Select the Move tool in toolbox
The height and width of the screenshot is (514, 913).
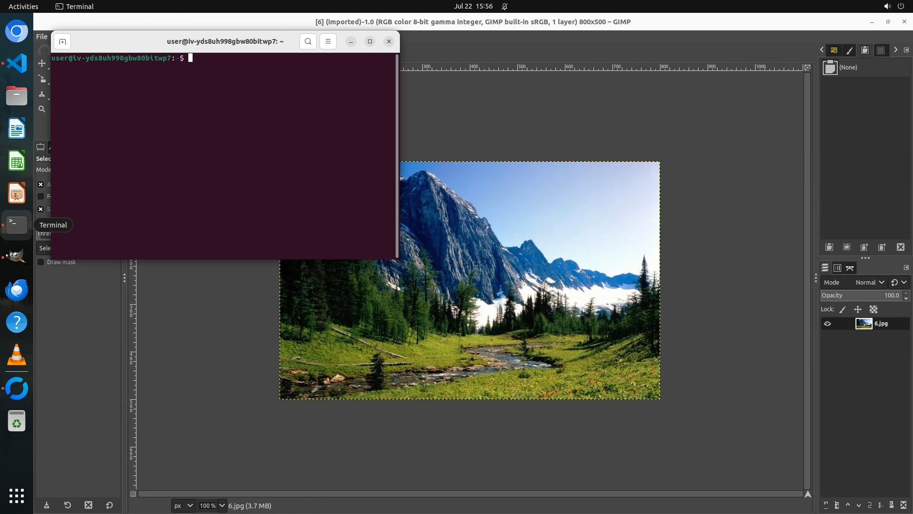pos(42,63)
